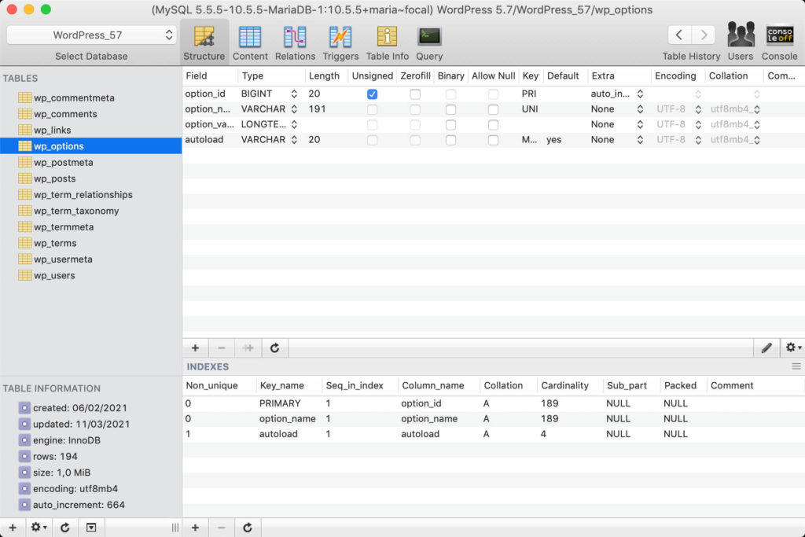The height and width of the screenshot is (537, 805).
Task: Refresh the fields list
Action: pyautogui.click(x=274, y=348)
